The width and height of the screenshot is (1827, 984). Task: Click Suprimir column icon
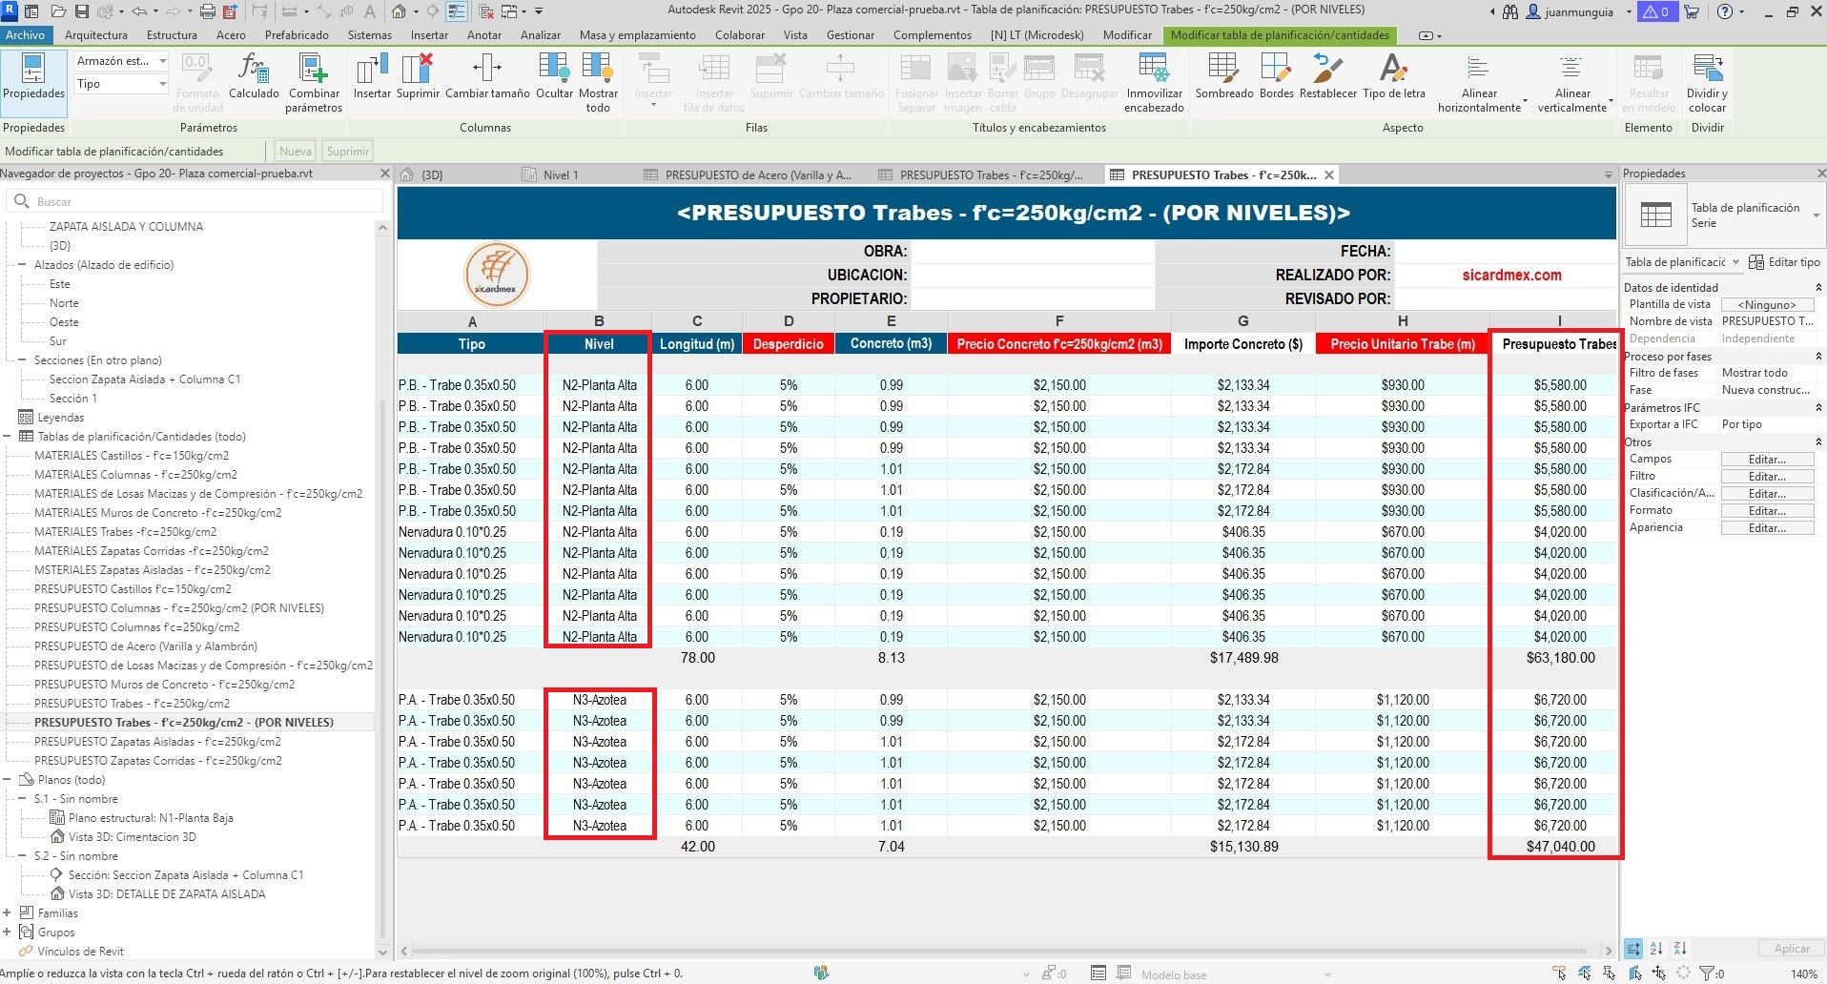click(418, 69)
